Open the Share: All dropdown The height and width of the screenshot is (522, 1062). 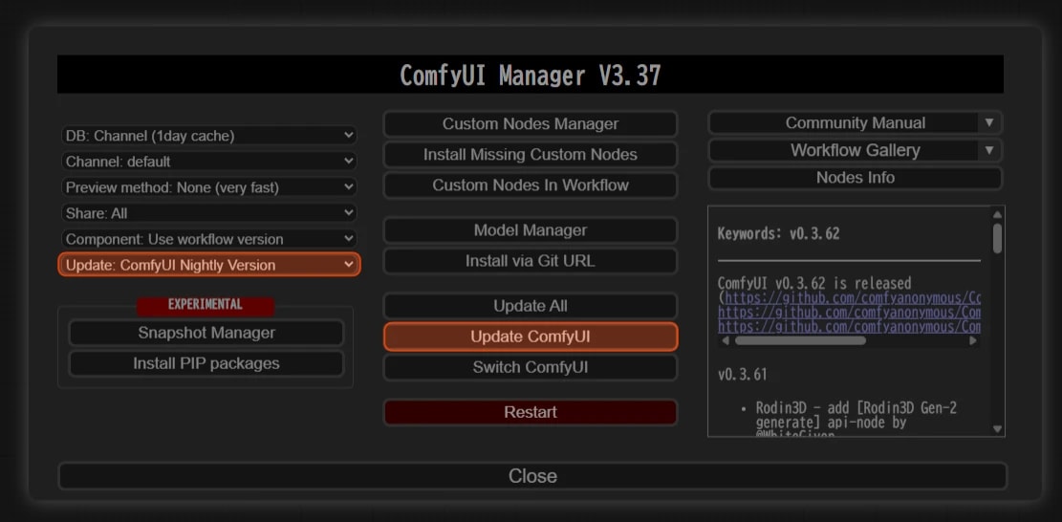pos(208,213)
